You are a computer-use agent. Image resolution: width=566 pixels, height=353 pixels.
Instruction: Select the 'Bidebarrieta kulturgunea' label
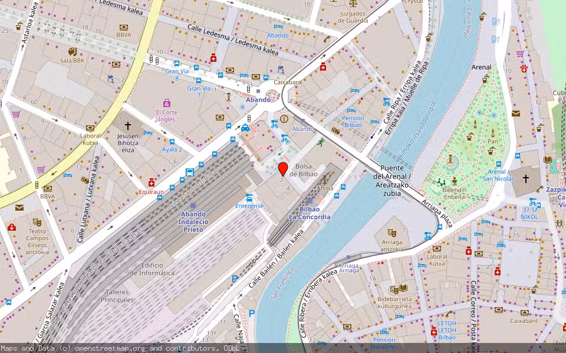click(x=394, y=302)
